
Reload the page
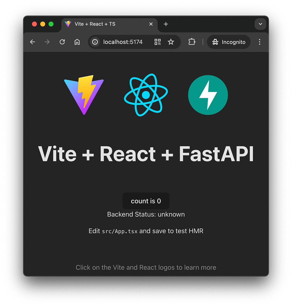pyautogui.click(x=62, y=42)
